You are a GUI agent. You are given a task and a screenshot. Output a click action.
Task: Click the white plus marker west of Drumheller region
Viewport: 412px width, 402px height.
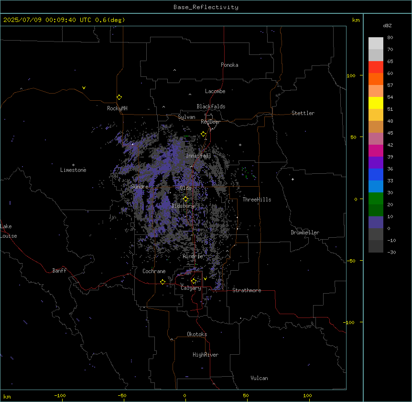pos(293,179)
